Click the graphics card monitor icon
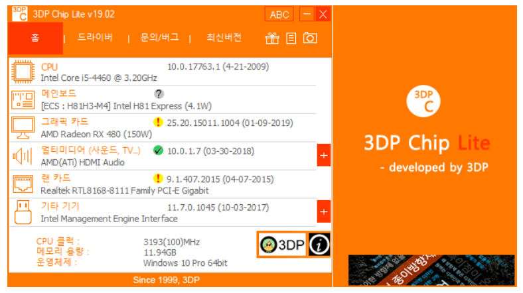Viewport: 523px width, 293px height. point(23,127)
